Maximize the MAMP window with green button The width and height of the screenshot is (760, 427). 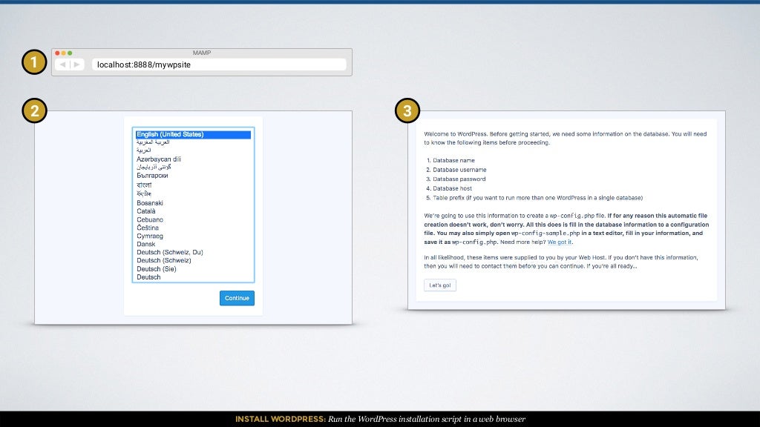(x=70, y=53)
